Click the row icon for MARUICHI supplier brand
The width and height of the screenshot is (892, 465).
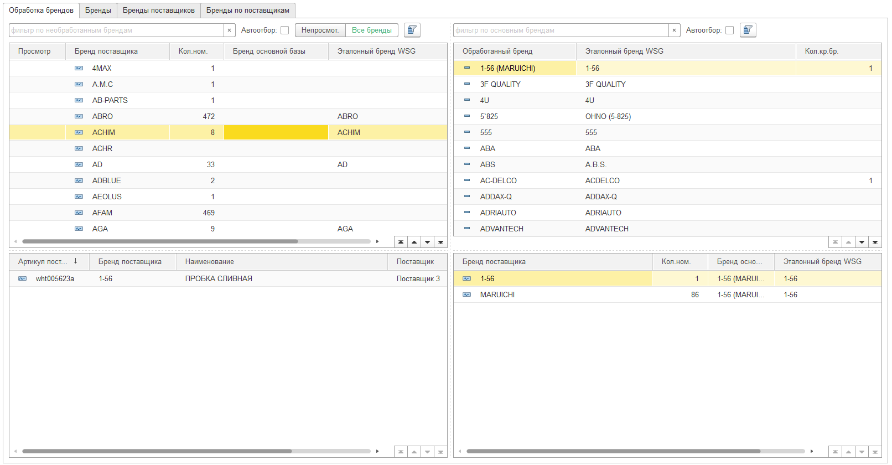coord(467,294)
